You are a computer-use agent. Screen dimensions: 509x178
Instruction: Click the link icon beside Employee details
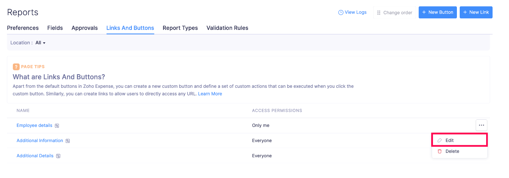(x=57, y=126)
